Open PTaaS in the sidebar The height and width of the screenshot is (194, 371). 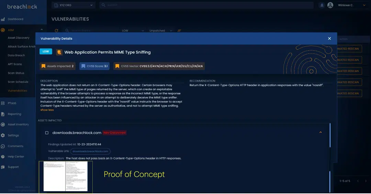coord(12,103)
